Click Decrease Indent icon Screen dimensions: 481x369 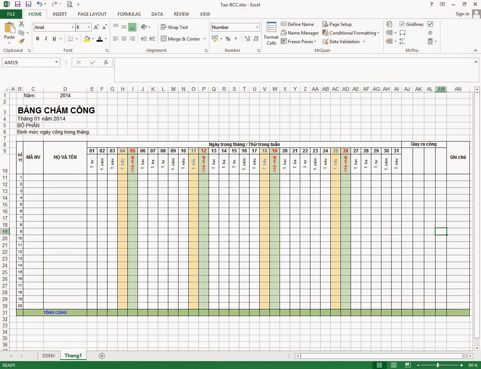pos(144,39)
